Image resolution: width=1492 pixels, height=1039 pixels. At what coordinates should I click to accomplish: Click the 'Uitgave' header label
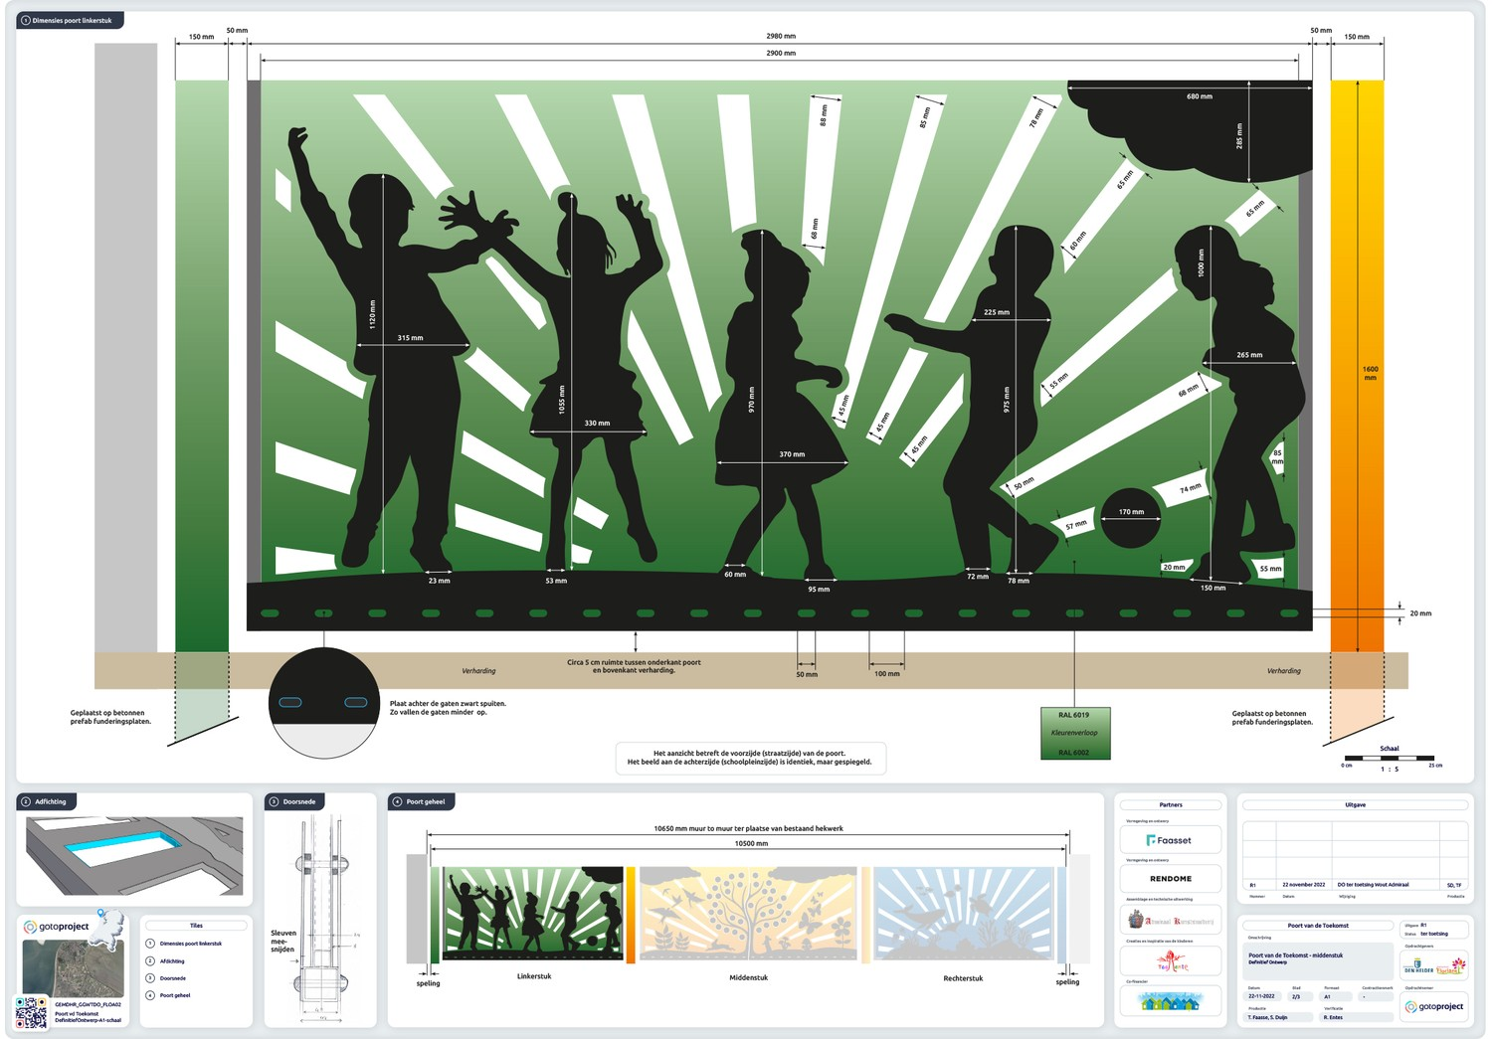coord(1355,805)
